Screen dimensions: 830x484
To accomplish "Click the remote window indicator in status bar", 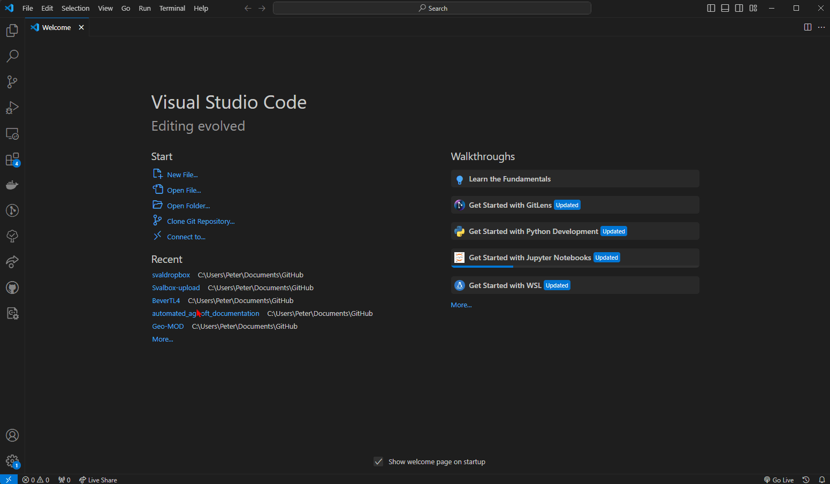I will click(x=9, y=480).
